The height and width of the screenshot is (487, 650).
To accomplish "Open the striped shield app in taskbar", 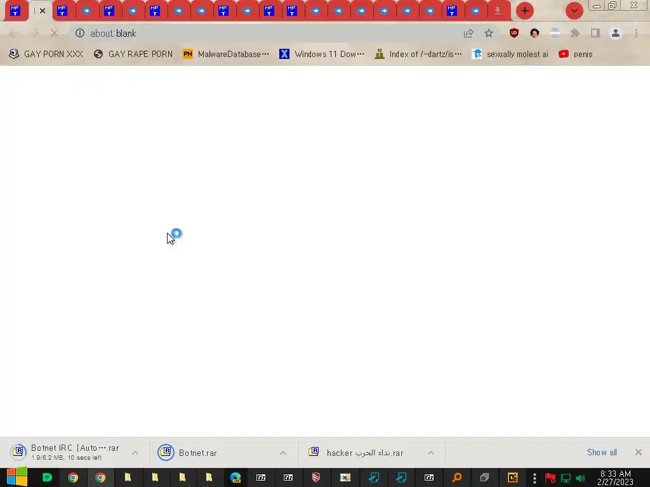I will coord(316,477).
